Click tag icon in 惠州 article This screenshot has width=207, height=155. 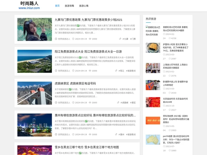[x=116, y=134]
